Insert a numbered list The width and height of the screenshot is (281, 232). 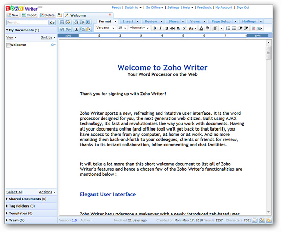pyautogui.click(x=228, y=28)
